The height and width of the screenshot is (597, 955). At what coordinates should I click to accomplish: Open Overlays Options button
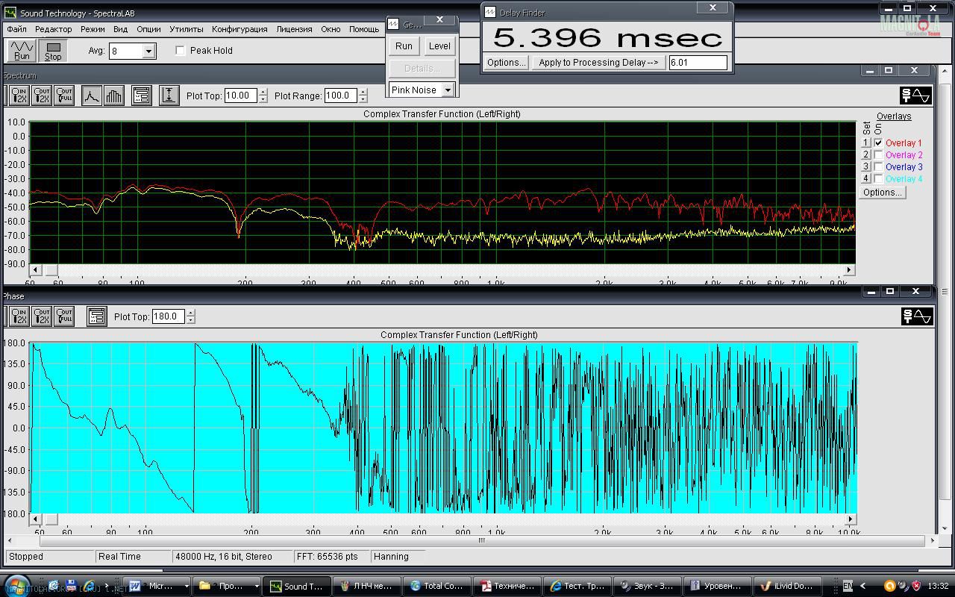click(882, 192)
